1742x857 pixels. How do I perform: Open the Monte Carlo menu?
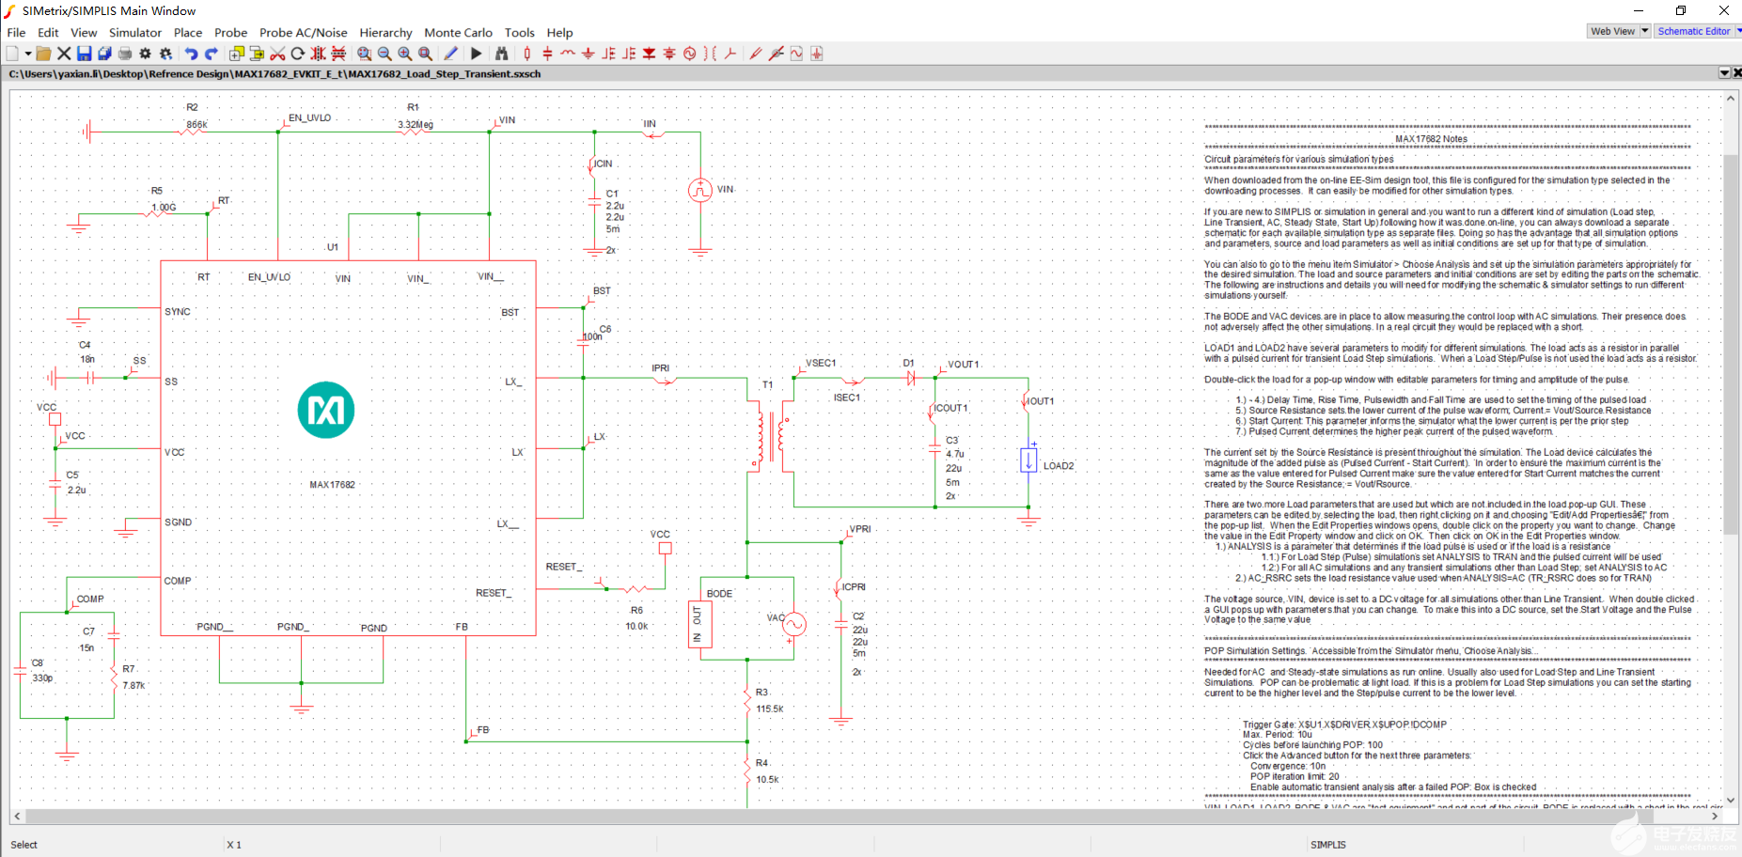coord(458,32)
